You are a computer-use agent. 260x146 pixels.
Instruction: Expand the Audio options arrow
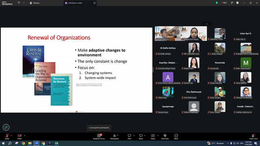click(11, 135)
